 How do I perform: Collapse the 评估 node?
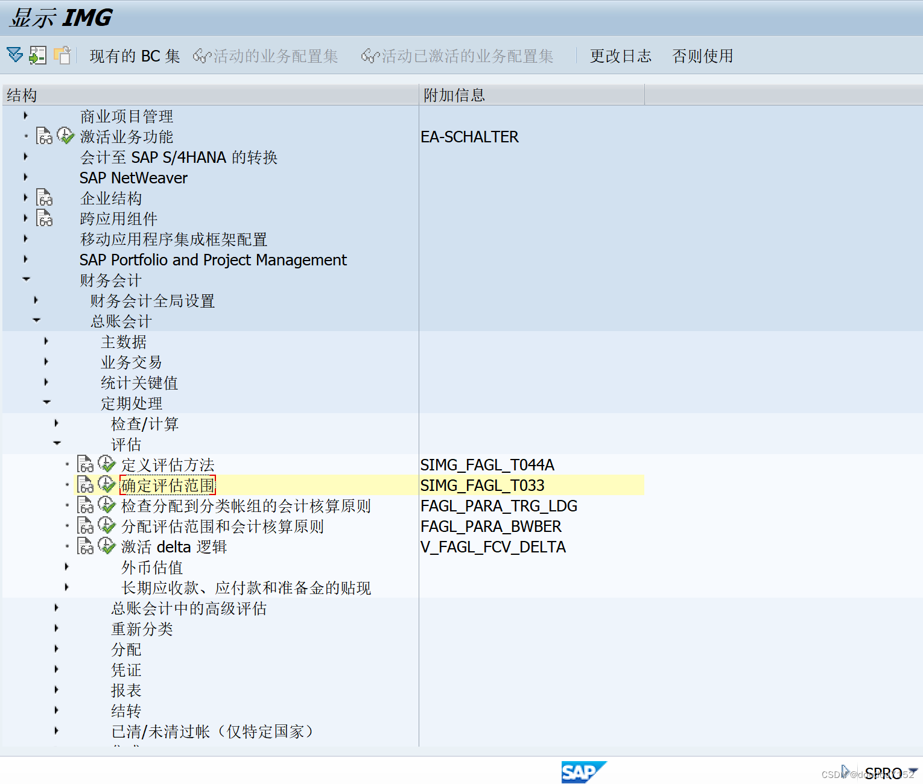[57, 443]
